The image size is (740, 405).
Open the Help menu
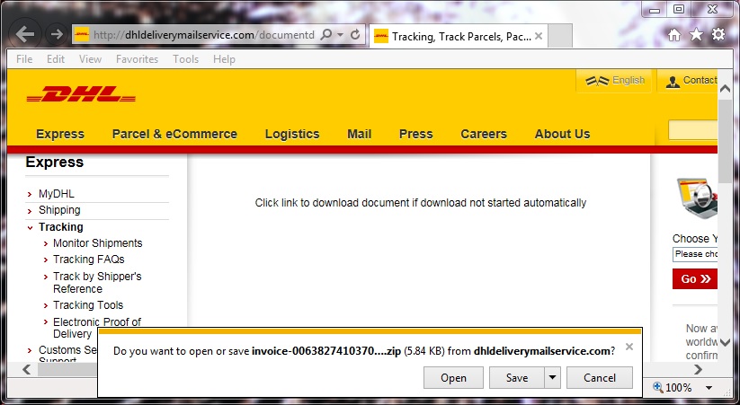[x=224, y=59]
